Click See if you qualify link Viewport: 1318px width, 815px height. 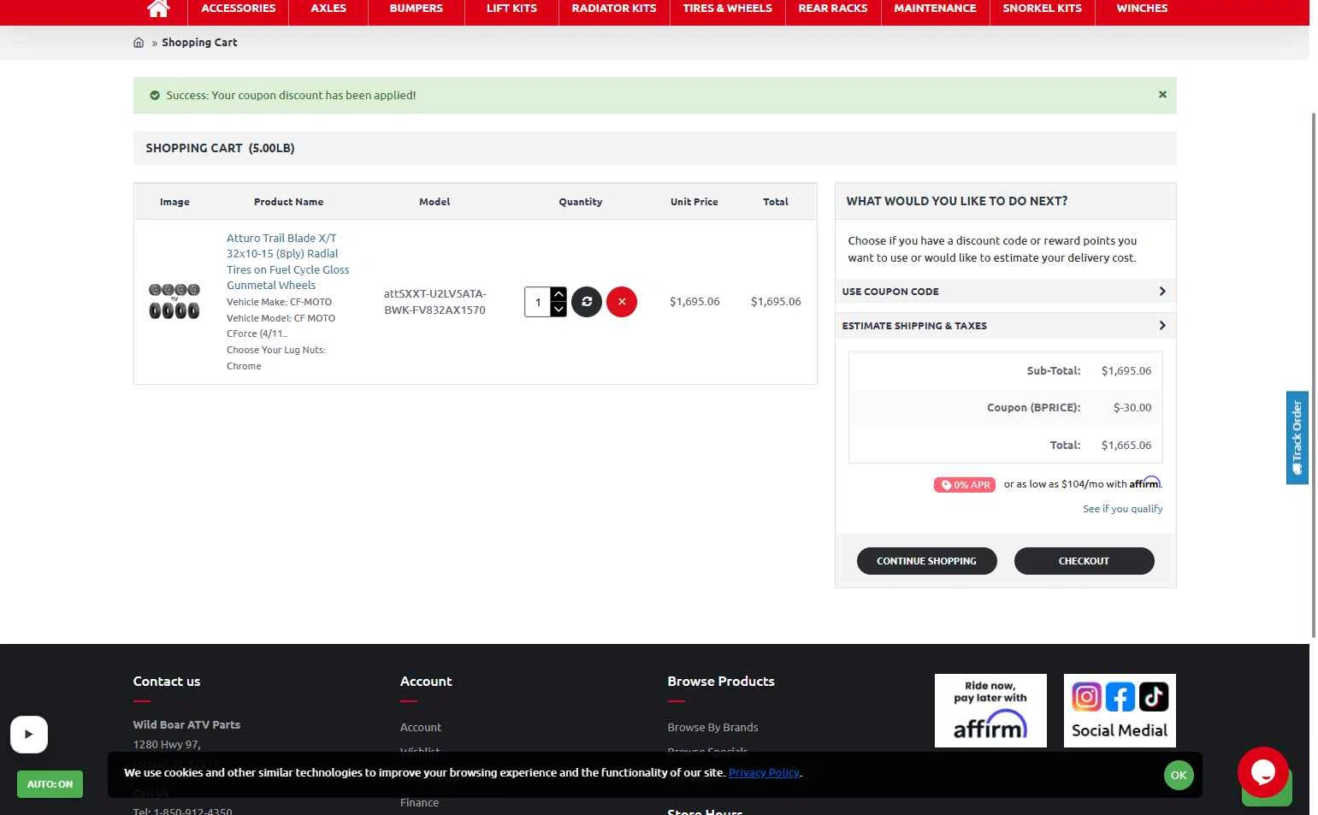tap(1122, 509)
